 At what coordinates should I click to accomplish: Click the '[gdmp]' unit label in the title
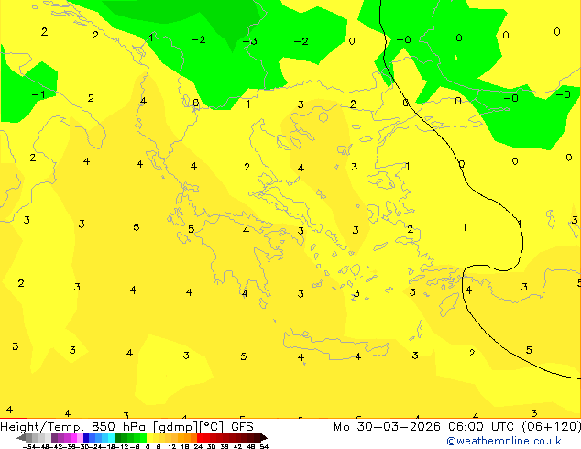tap(175, 427)
